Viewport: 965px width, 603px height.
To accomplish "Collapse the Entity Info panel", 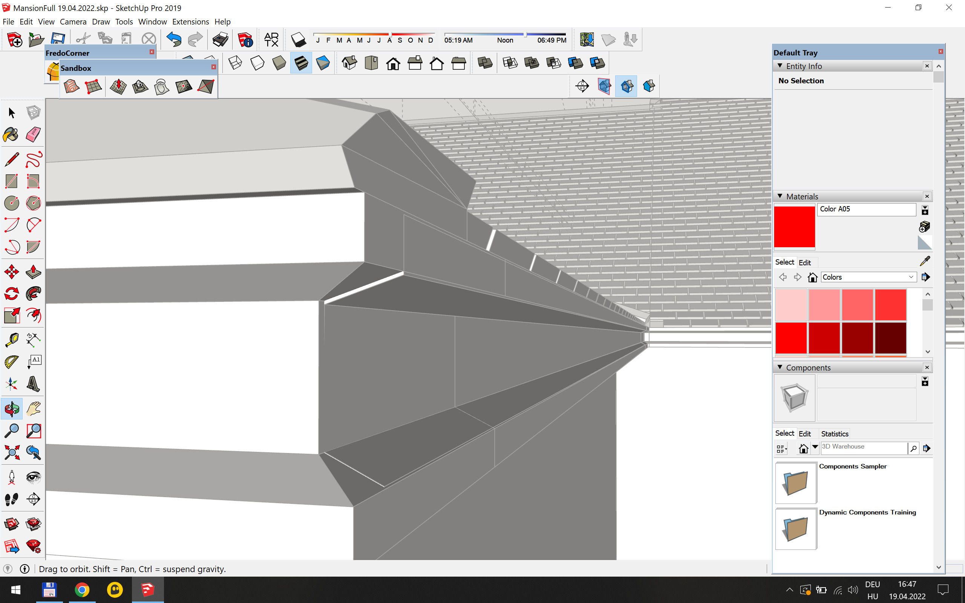I will 780,66.
